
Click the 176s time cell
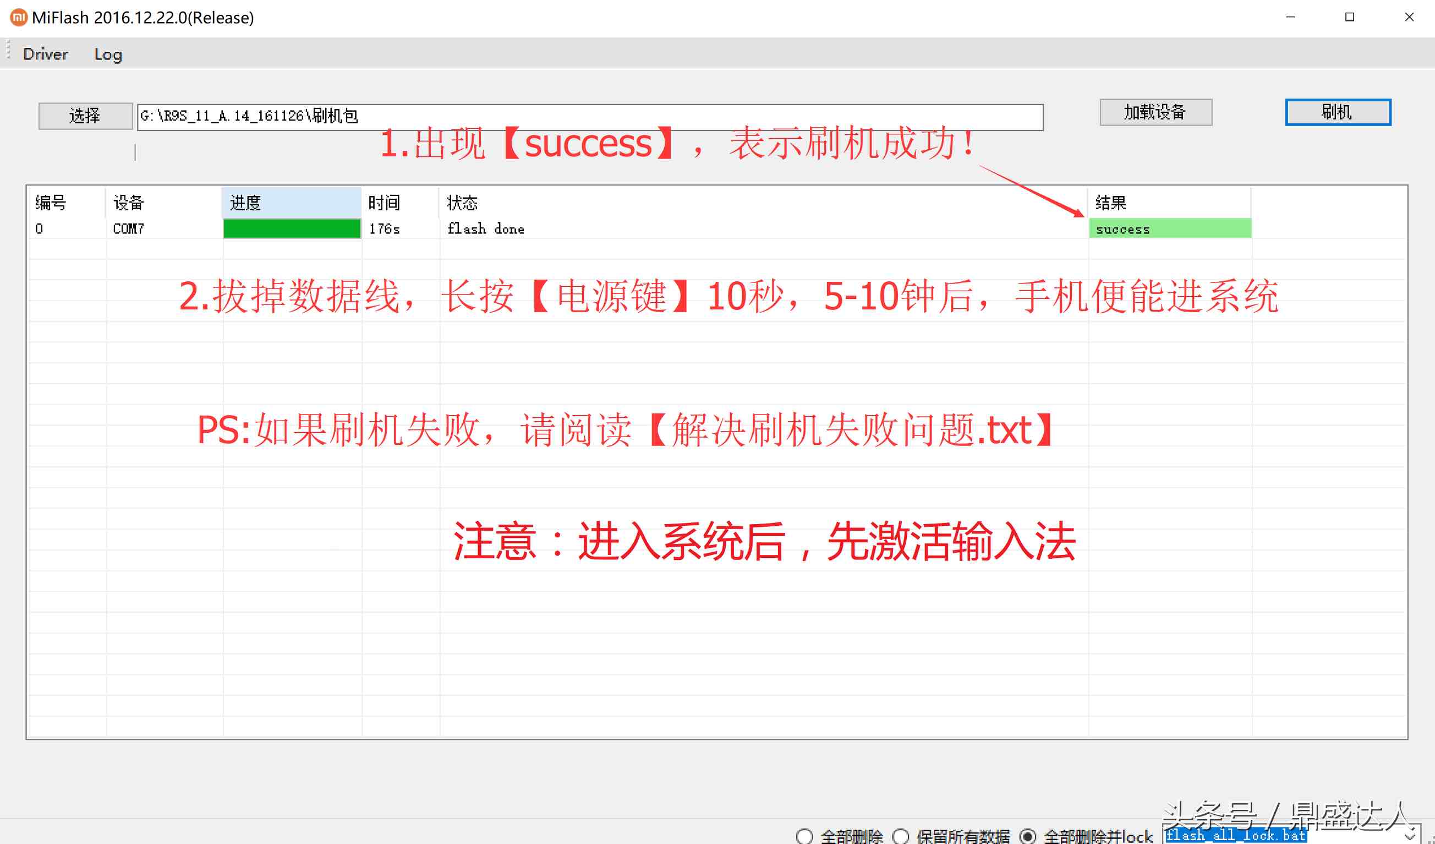401,228
